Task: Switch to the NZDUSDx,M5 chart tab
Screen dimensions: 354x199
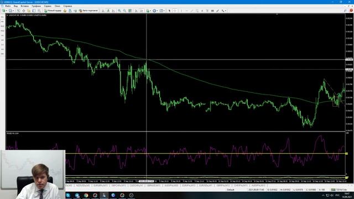Action: tap(82, 186)
